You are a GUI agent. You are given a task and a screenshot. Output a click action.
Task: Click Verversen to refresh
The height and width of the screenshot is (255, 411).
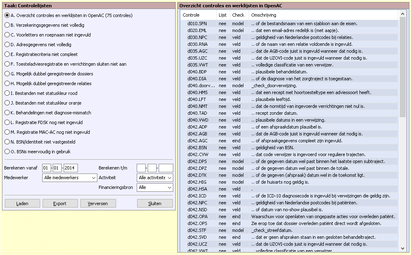(98, 204)
